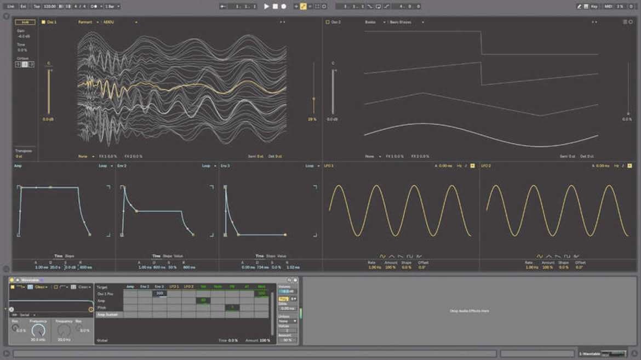Select the triangle LFO 1 shape icon
Screen dimensions: 641x360
pos(392,256)
